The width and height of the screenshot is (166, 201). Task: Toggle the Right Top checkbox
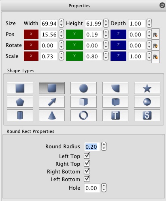(x=87, y=164)
